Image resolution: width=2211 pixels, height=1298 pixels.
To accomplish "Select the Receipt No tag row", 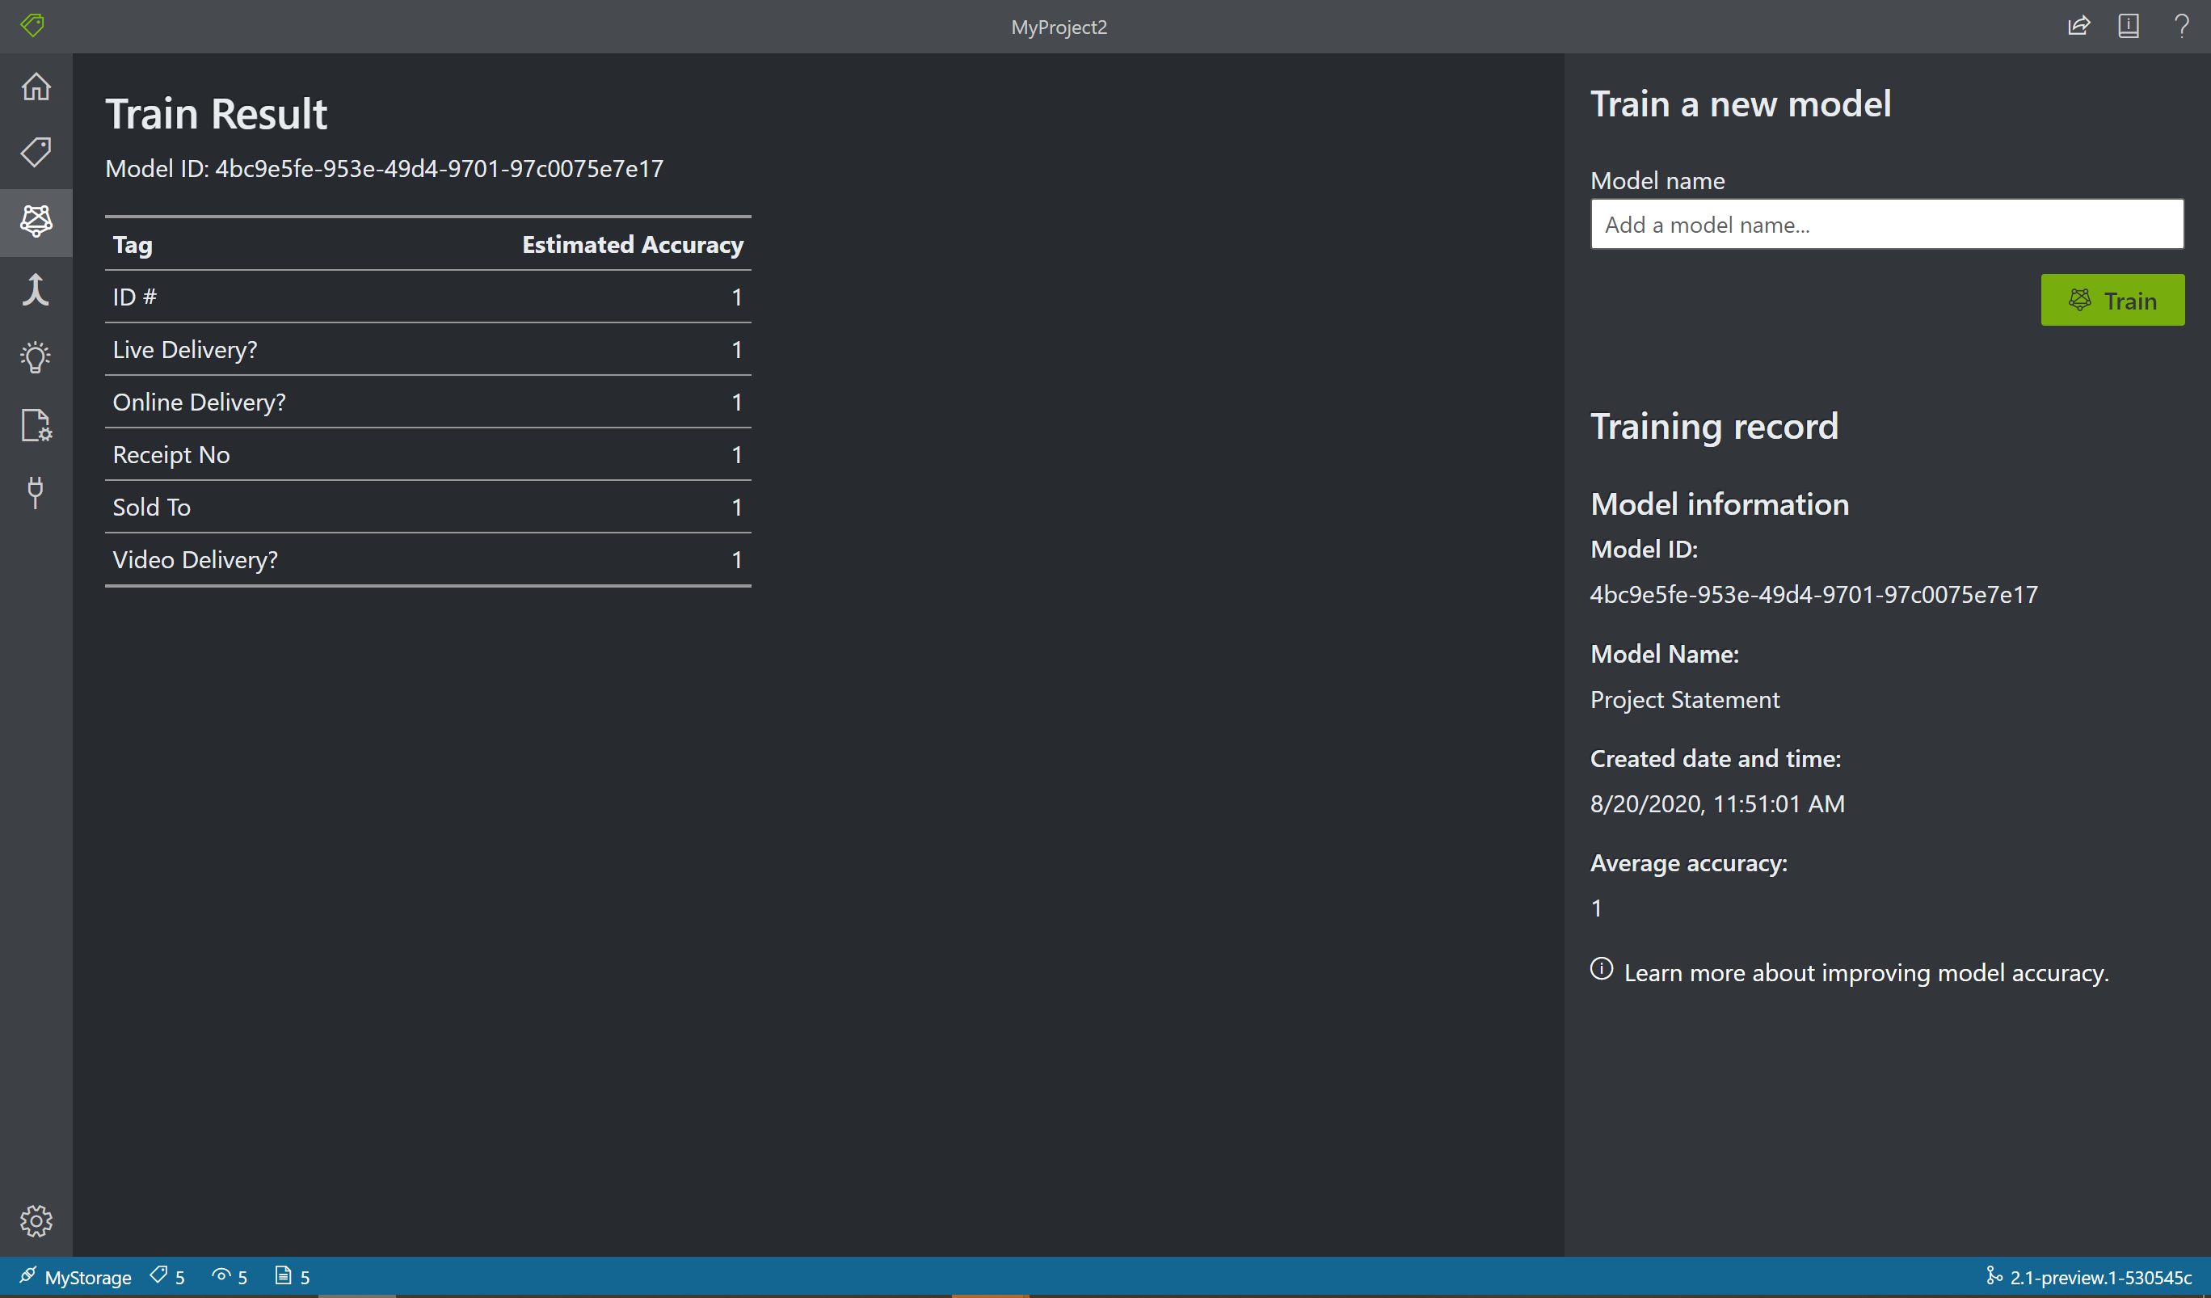I will (x=430, y=453).
